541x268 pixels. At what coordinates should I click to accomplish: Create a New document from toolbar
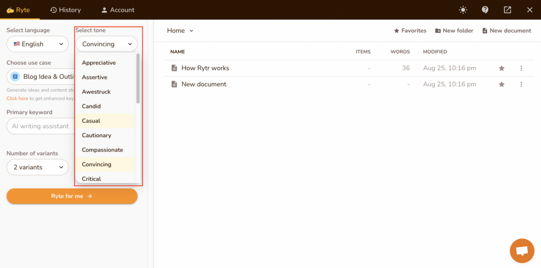[506, 31]
